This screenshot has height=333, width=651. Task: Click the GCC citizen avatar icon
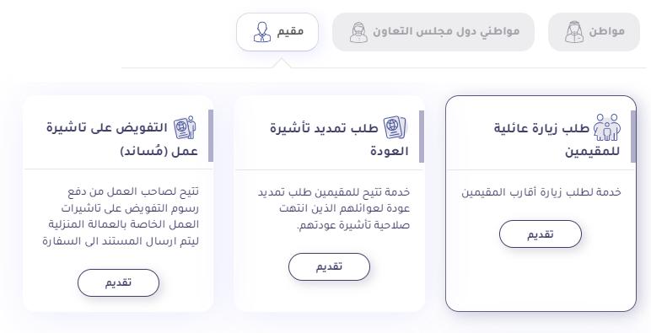358,32
